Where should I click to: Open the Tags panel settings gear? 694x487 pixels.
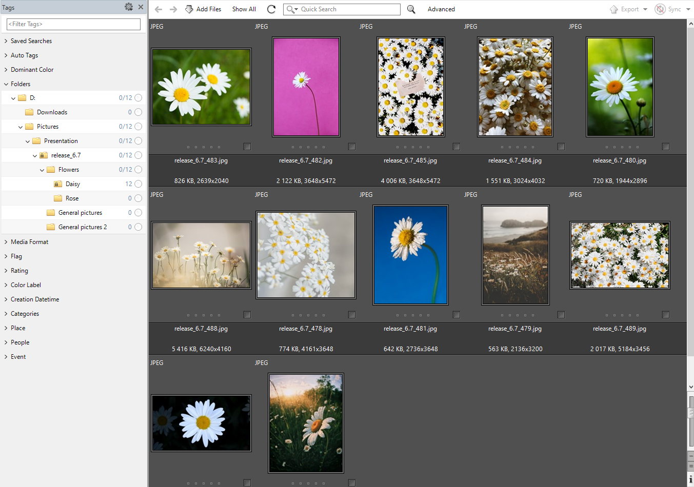pyautogui.click(x=128, y=7)
